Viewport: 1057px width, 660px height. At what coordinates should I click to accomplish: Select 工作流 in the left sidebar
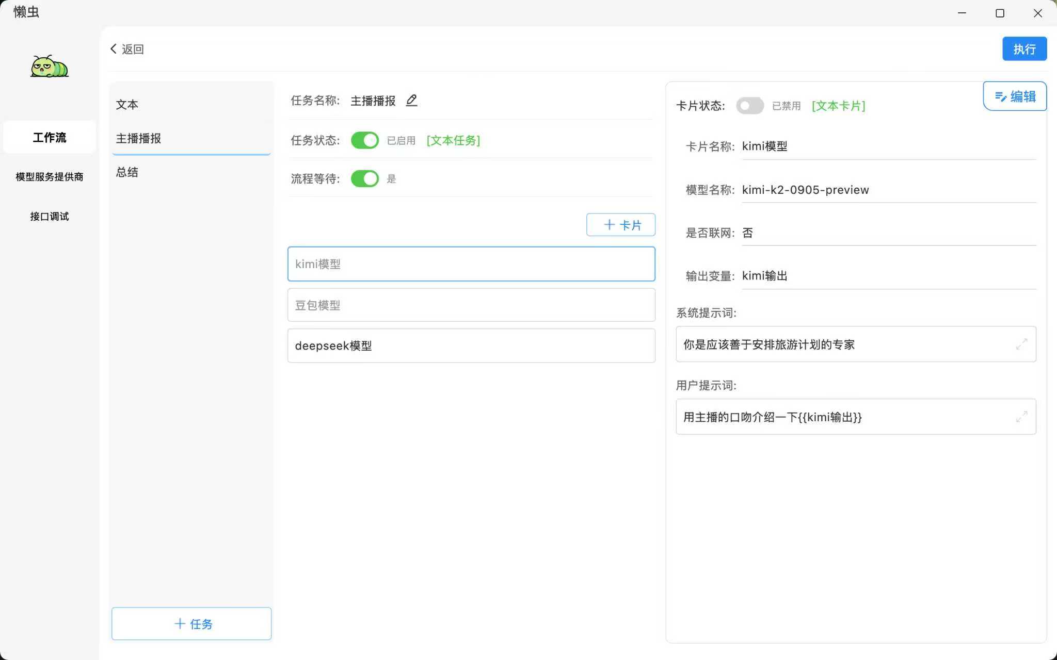[49, 137]
